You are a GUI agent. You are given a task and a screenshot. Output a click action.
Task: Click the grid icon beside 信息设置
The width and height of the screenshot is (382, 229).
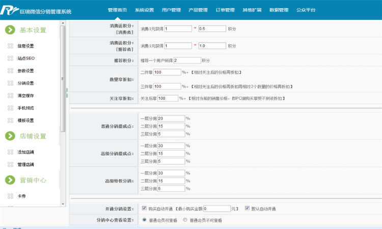coord(11,46)
